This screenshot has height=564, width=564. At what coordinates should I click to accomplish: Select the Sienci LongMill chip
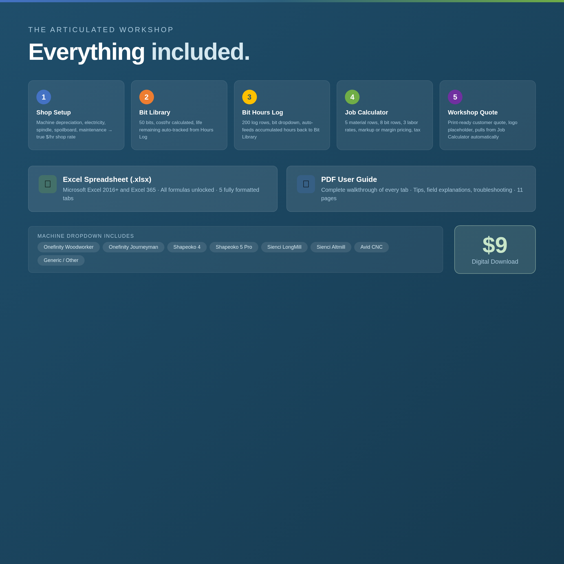point(284,247)
